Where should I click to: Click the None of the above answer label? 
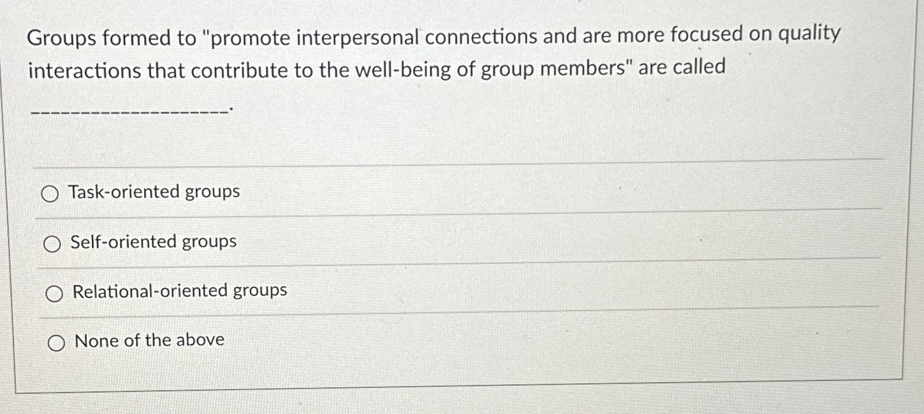coord(148,340)
